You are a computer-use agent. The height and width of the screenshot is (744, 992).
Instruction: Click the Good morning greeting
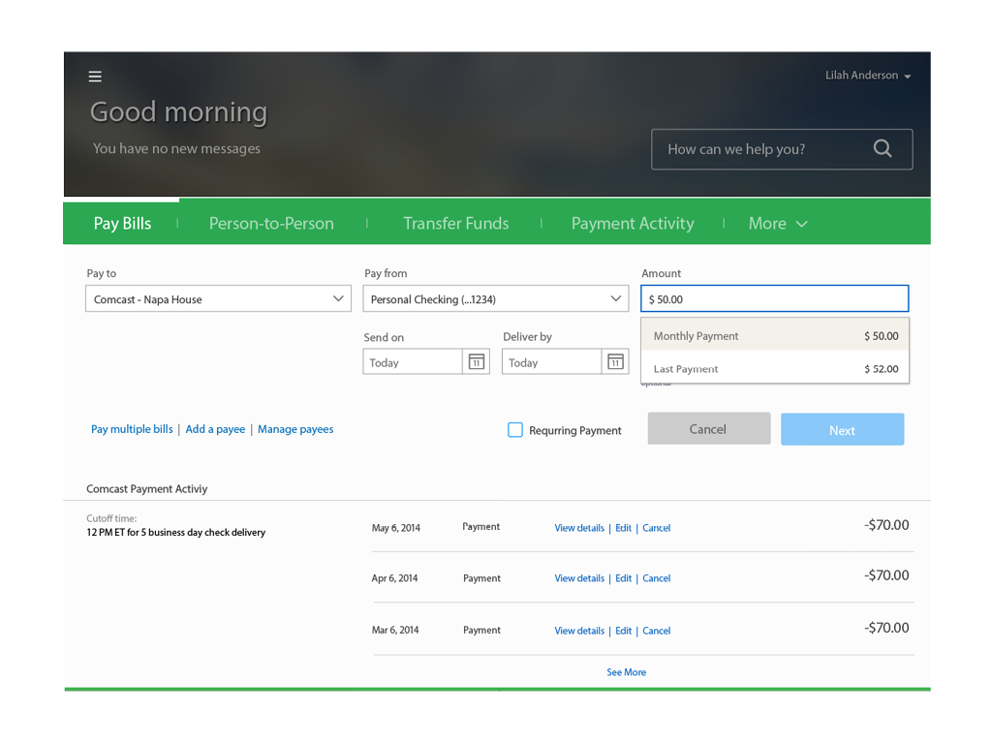click(178, 112)
